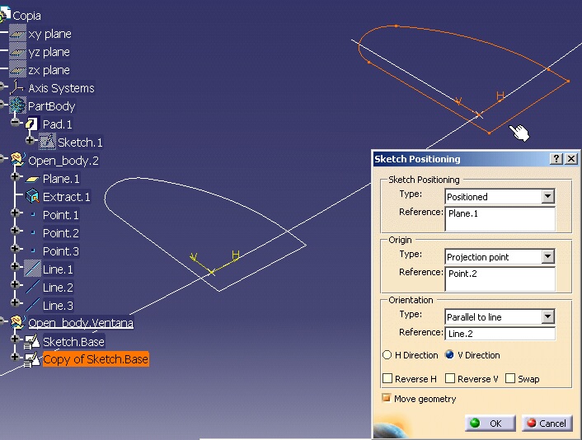Click the Sketch.Base sketch icon
Viewport: 582px width, 440px height.
point(32,341)
